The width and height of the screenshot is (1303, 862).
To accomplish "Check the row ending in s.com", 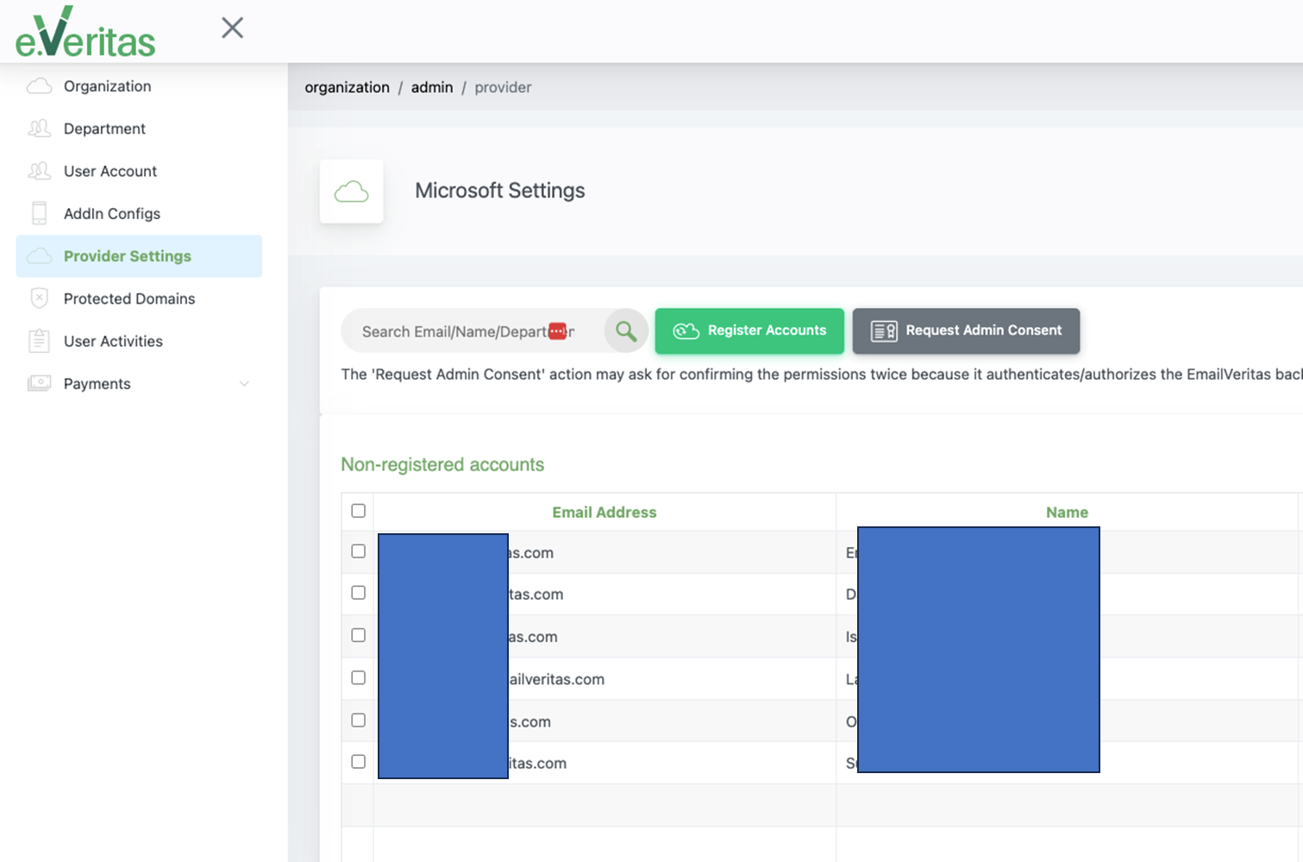I will coord(359,720).
